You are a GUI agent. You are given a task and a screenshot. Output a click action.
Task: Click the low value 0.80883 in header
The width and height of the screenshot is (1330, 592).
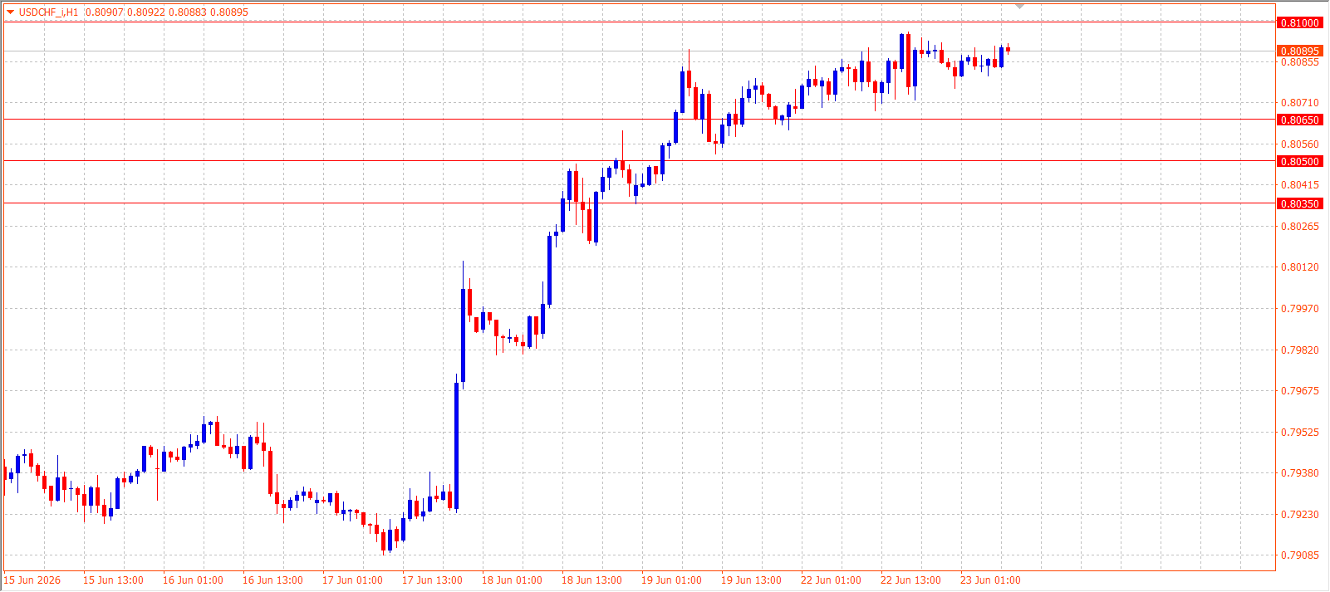coord(188,12)
